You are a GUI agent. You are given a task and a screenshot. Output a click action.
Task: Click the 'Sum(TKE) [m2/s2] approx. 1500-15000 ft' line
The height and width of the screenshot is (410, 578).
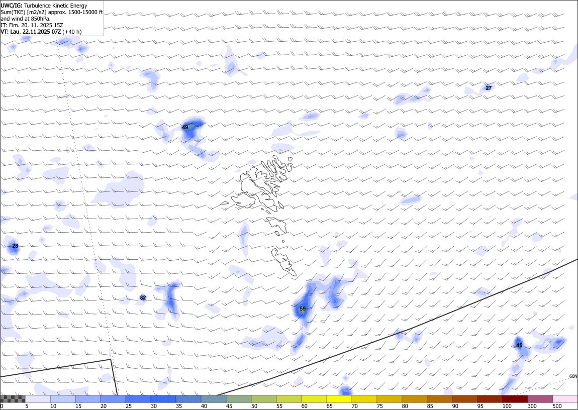pyautogui.click(x=52, y=12)
